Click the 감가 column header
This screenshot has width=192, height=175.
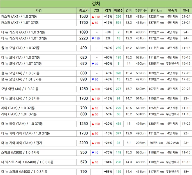coord(108,11)
